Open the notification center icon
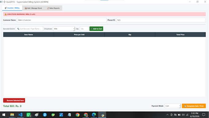209x118 pixels. coord(204,115)
